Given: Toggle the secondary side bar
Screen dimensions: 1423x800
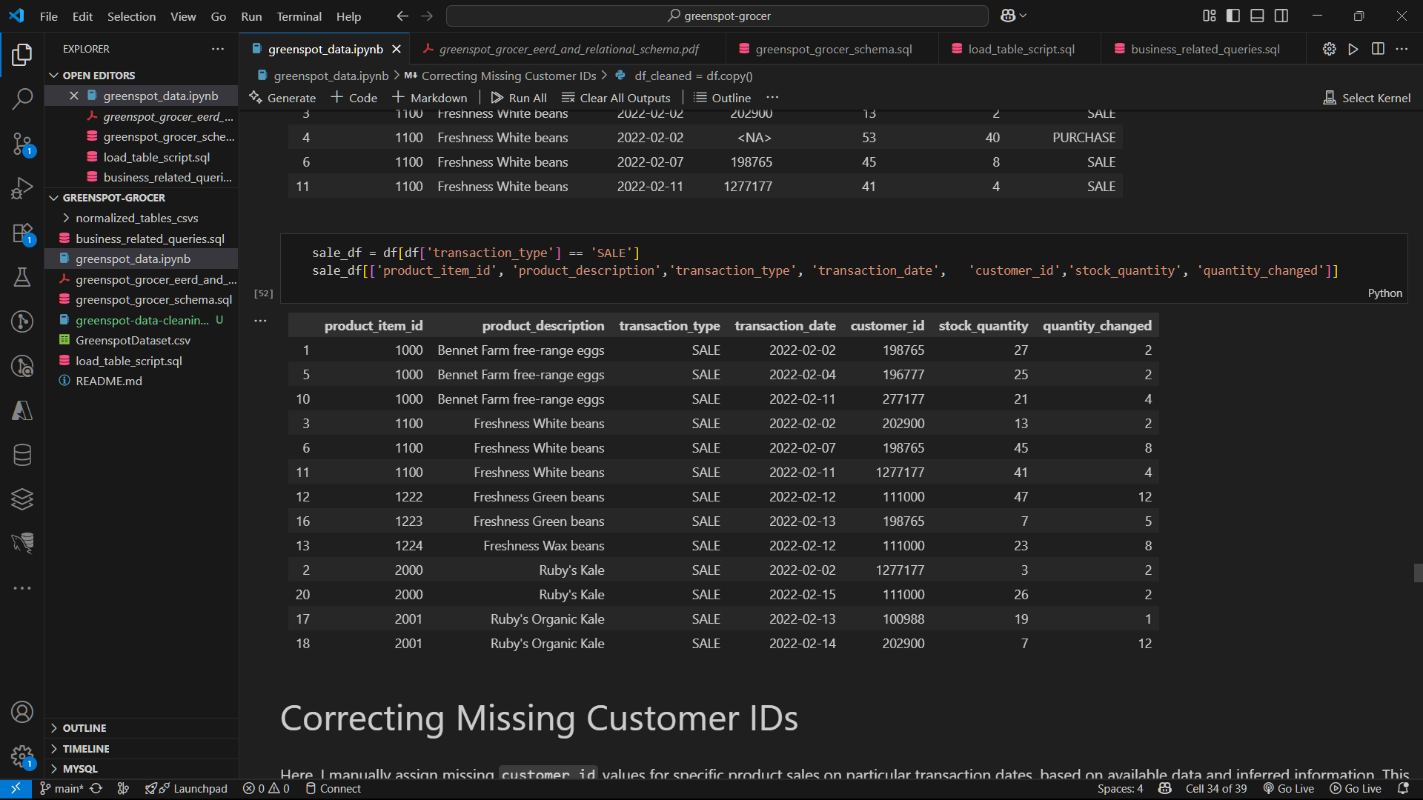Looking at the screenshot, I should pyautogui.click(x=1281, y=16).
